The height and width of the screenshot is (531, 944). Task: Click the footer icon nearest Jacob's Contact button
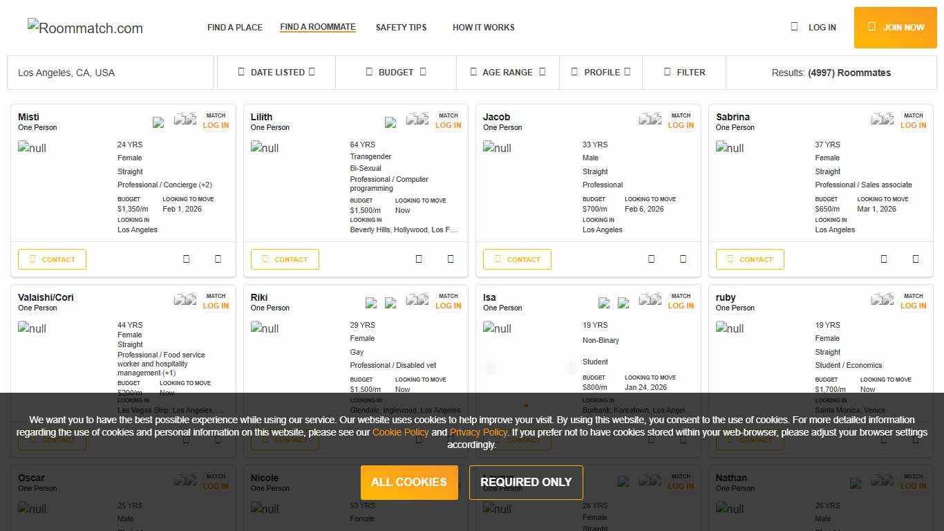651,259
